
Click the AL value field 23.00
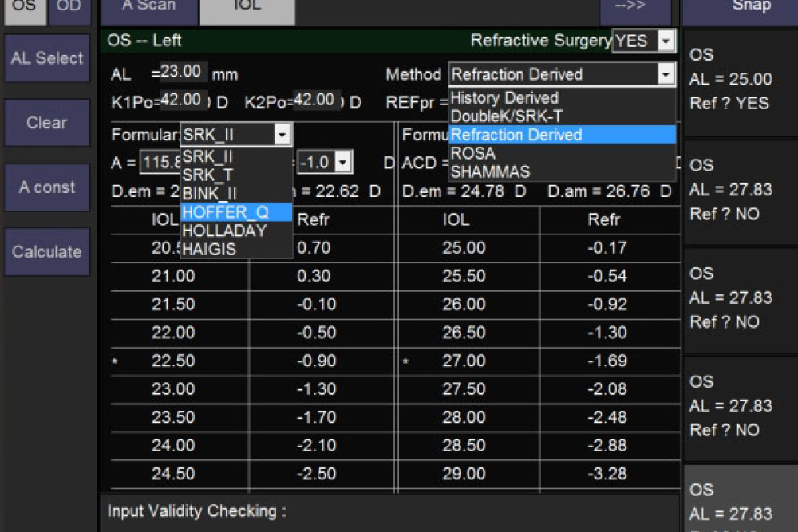(x=184, y=72)
